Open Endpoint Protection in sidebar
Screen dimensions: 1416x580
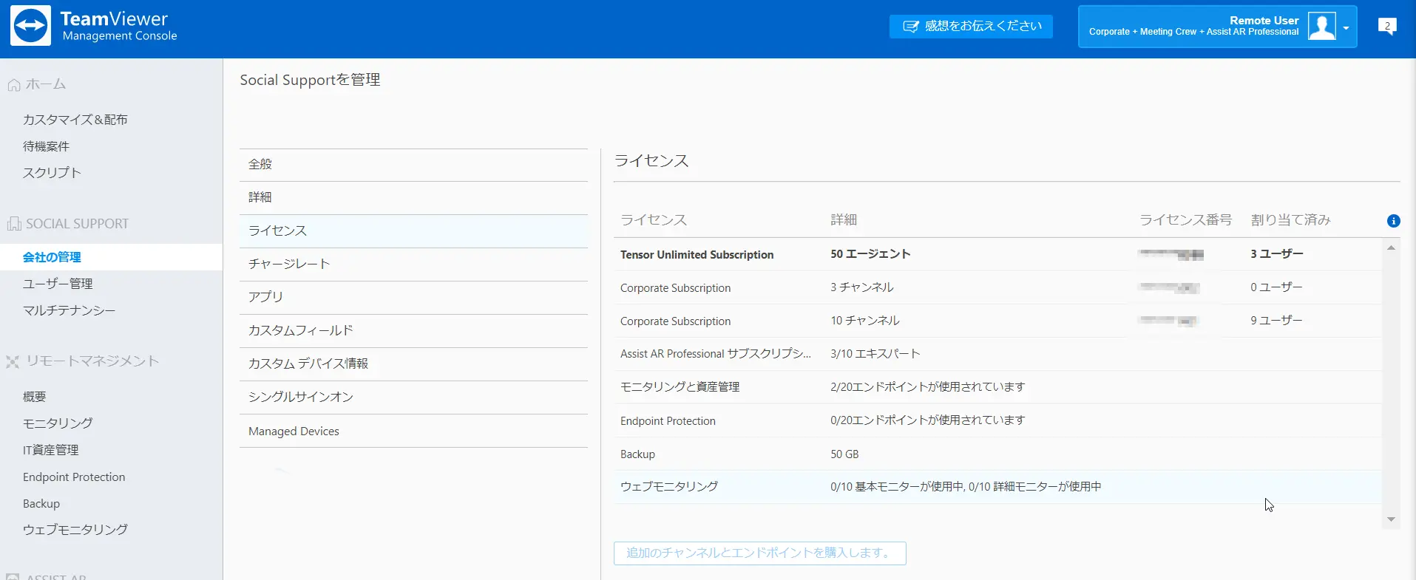(74, 477)
